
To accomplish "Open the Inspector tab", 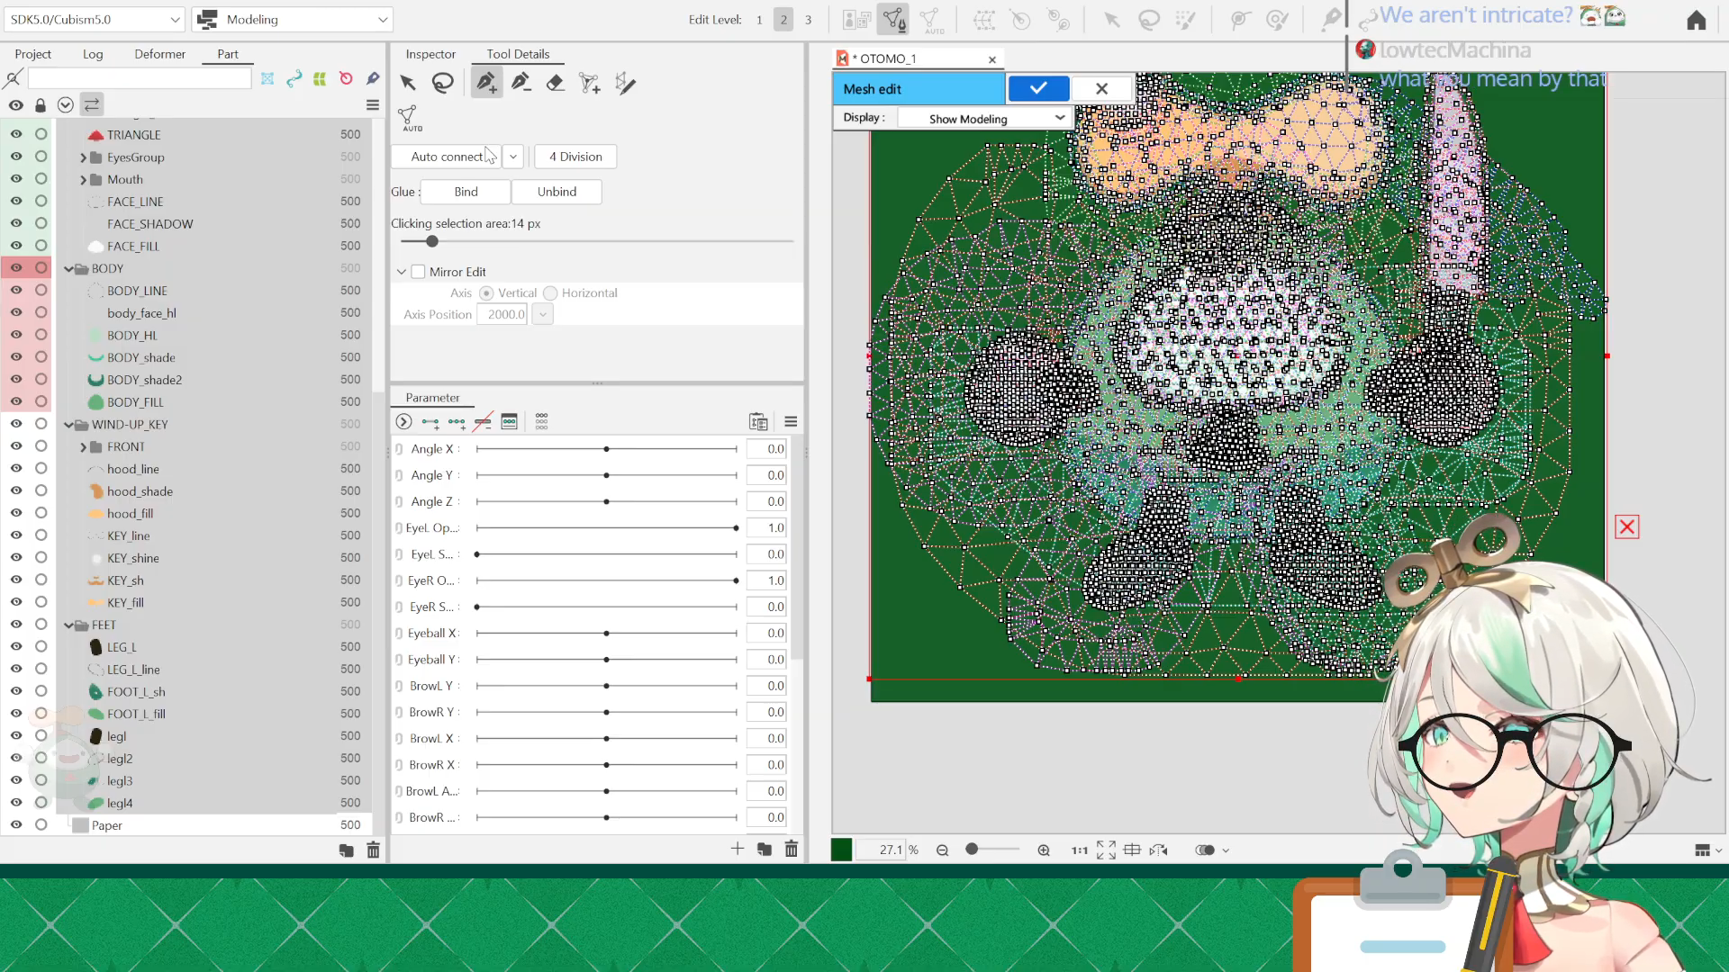I will (x=430, y=54).
